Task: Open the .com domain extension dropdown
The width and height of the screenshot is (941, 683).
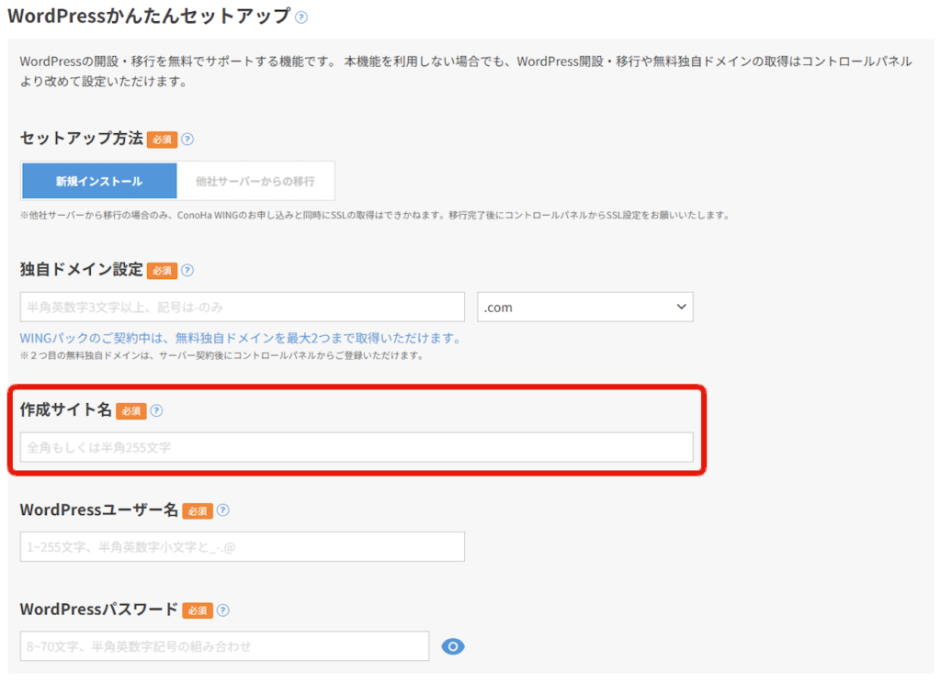Action: [584, 308]
